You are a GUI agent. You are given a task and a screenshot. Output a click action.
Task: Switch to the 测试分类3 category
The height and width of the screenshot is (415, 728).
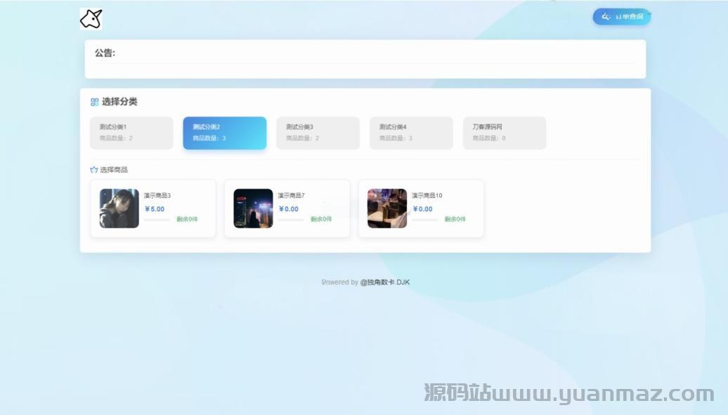coord(318,133)
